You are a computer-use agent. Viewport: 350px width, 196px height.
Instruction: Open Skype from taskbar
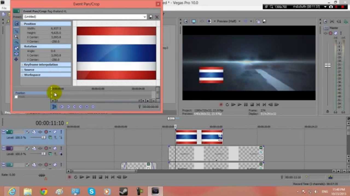pyautogui.click(x=92, y=192)
